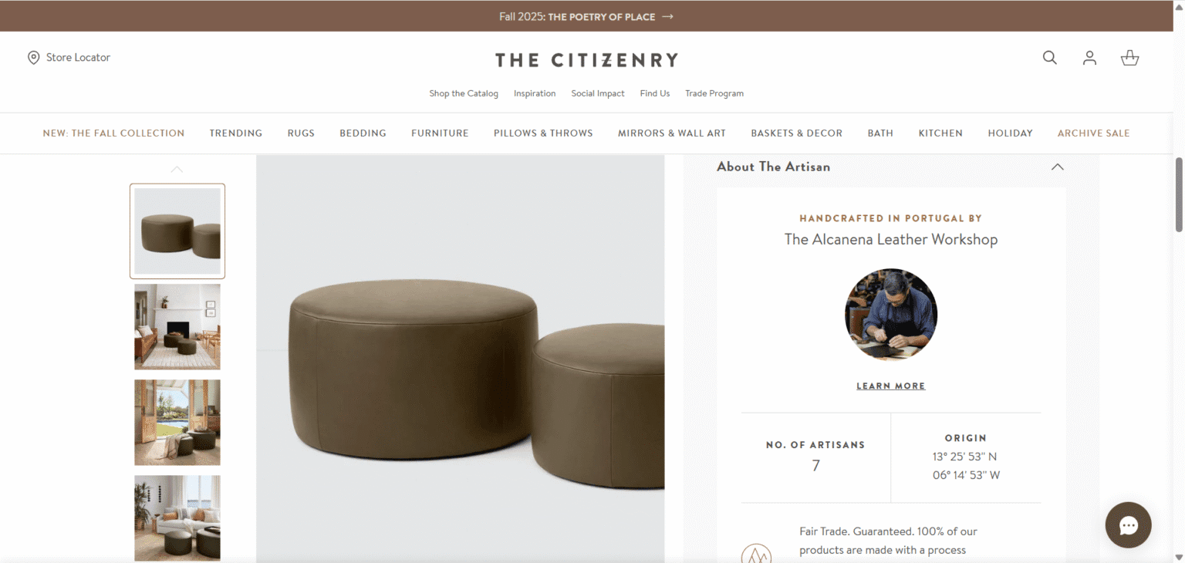This screenshot has height=563, width=1185.
Task: Click the page vertical scrollbar
Action: 1178,194
